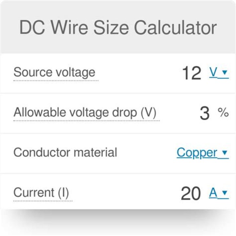Click the arrow beside the V unit
The height and width of the screenshot is (236, 236).
225,73
